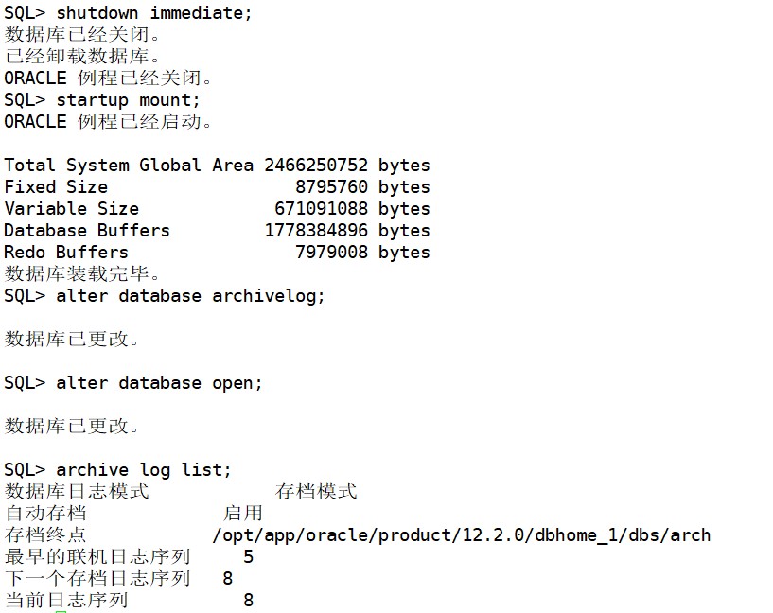Select the Redo Buffers value 7979008
This screenshot has width=773, height=613.
pos(331,252)
